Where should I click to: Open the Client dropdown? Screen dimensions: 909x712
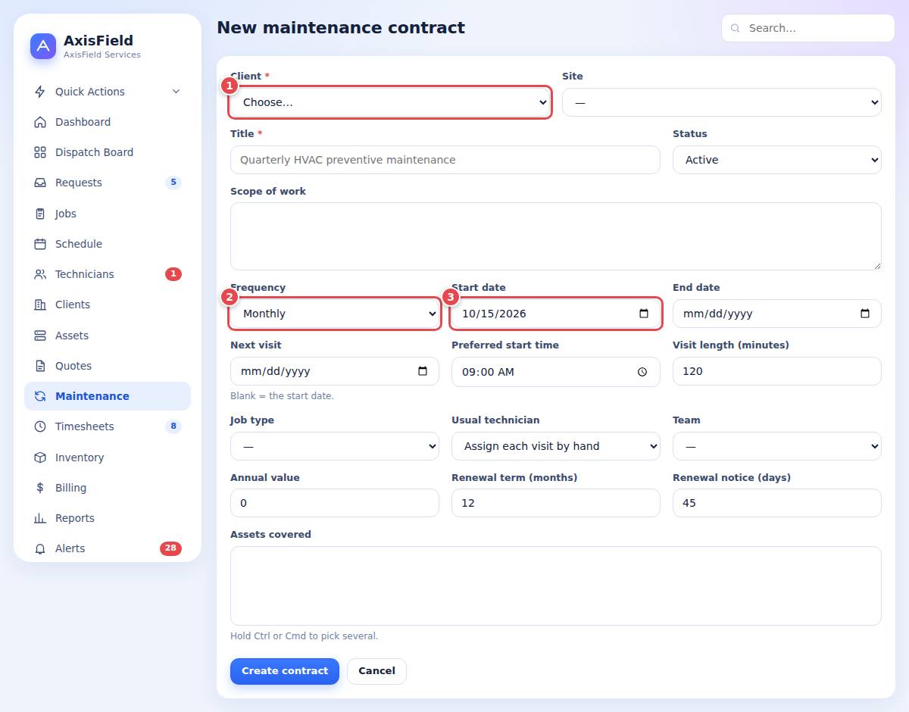click(x=390, y=102)
